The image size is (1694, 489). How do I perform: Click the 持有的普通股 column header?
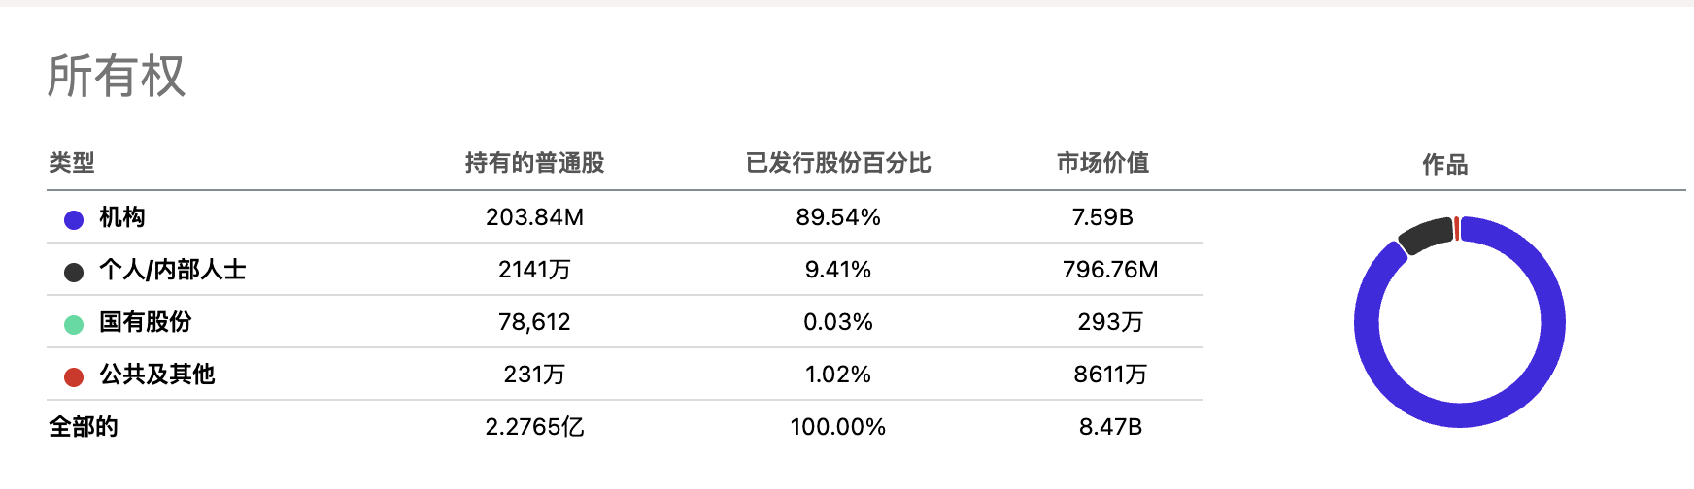point(534,163)
